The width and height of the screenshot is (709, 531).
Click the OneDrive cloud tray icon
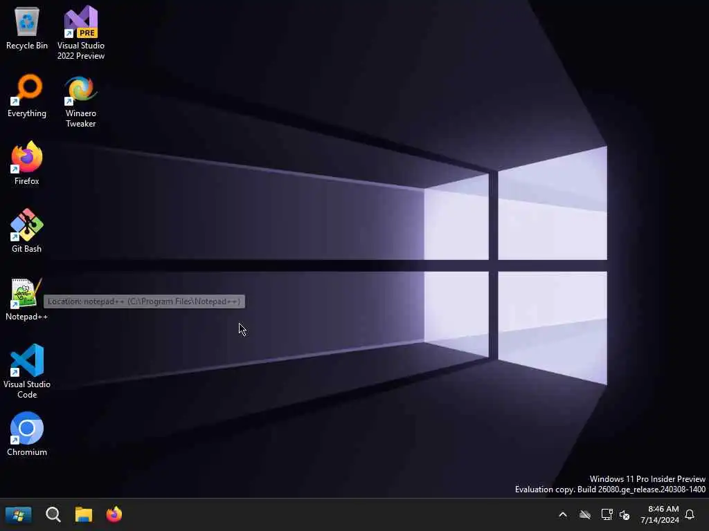pos(585,514)
